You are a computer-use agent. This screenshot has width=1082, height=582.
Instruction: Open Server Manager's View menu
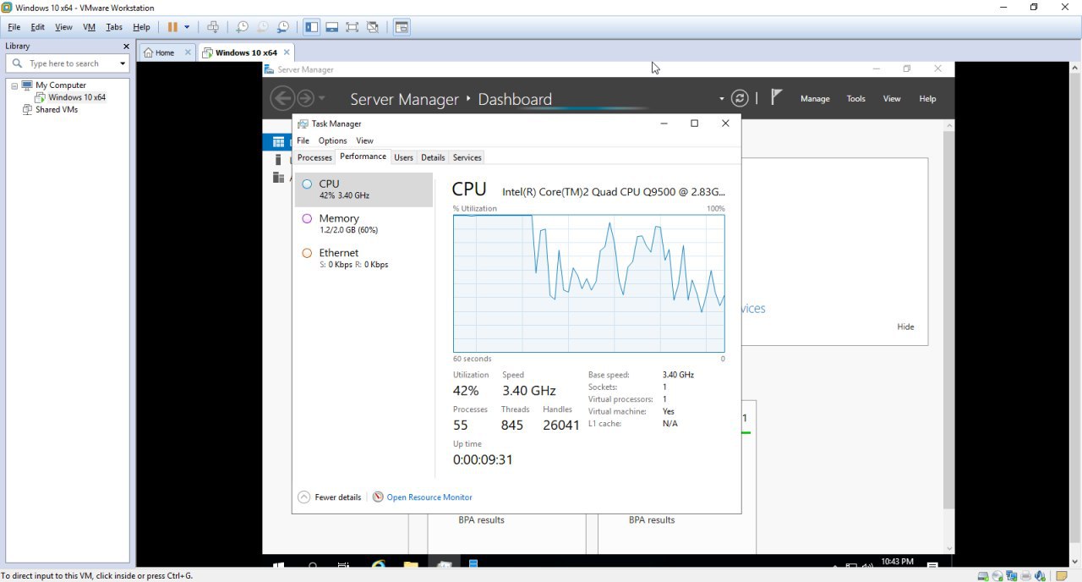click(892, 99)
